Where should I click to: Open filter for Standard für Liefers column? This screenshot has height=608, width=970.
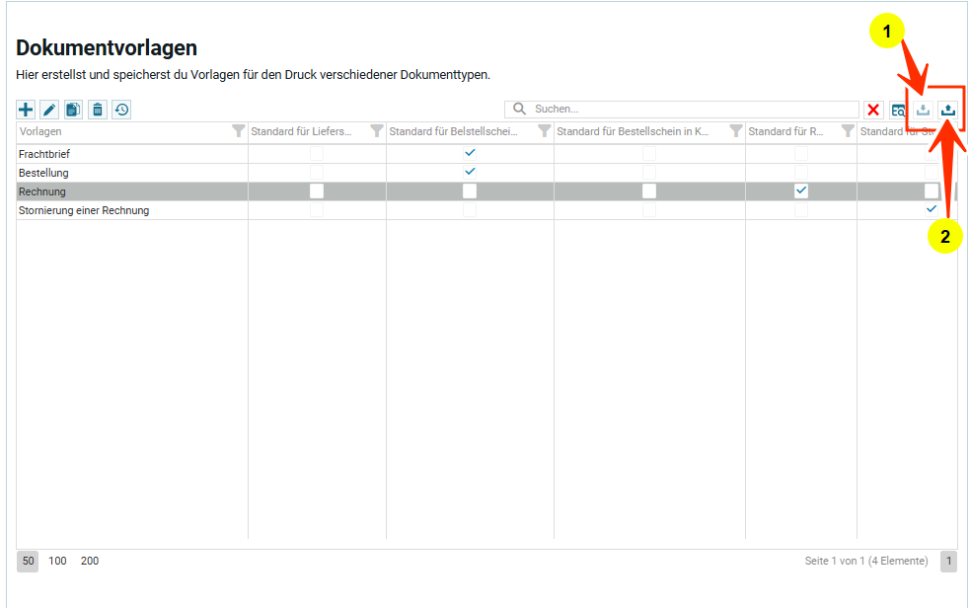pyautogui.click(x=376, y=131)
